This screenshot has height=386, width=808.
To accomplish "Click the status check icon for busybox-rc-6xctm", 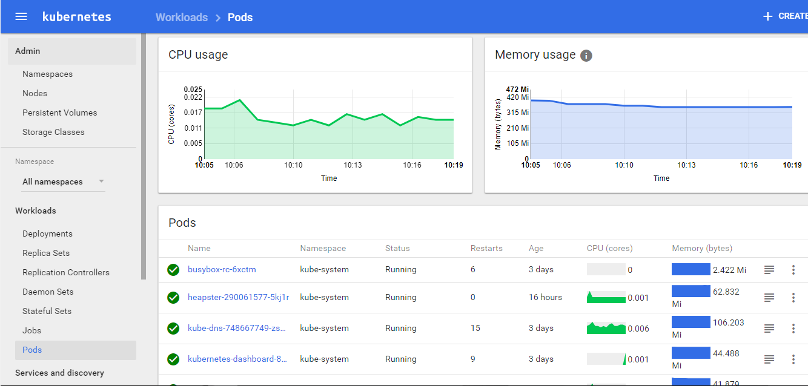I will [x=173, y=270].
